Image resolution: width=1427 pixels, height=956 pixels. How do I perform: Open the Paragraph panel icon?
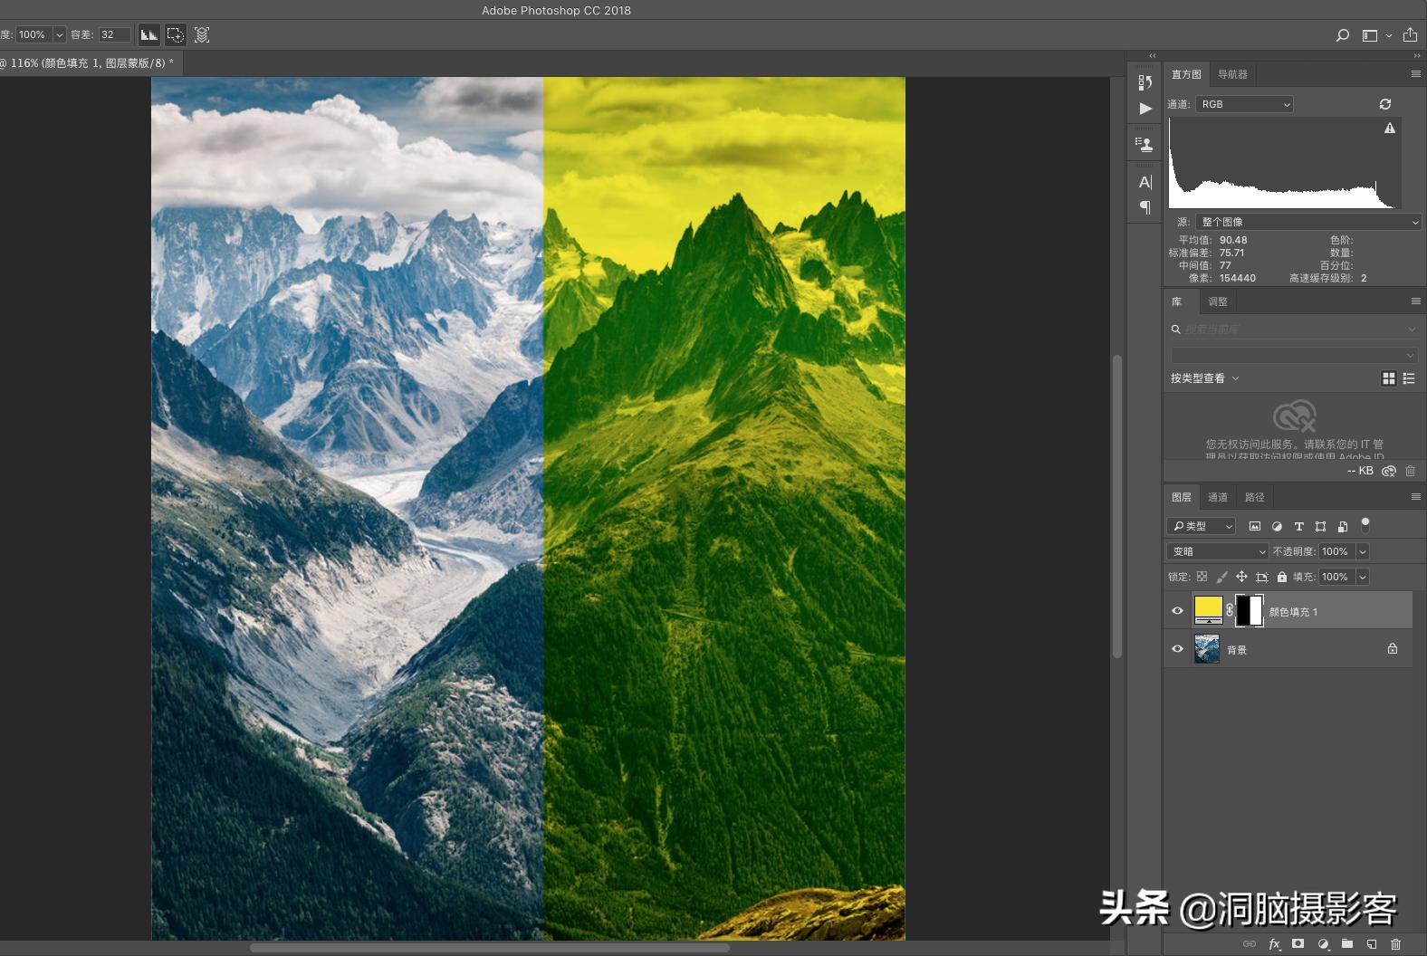(x=1144, y=207)
